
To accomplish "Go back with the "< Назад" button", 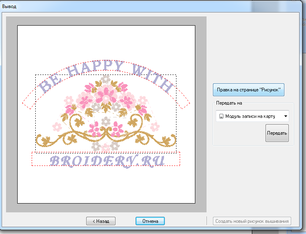I will tap(101, 221).
